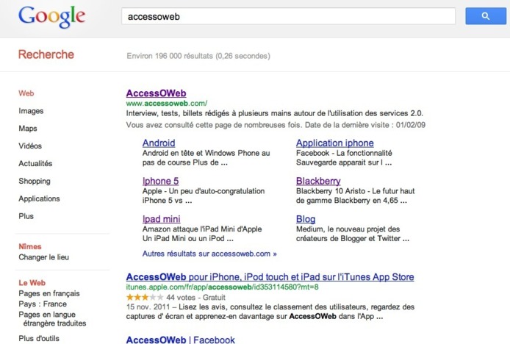Open the Android sitelink

[x=159, y=143]
